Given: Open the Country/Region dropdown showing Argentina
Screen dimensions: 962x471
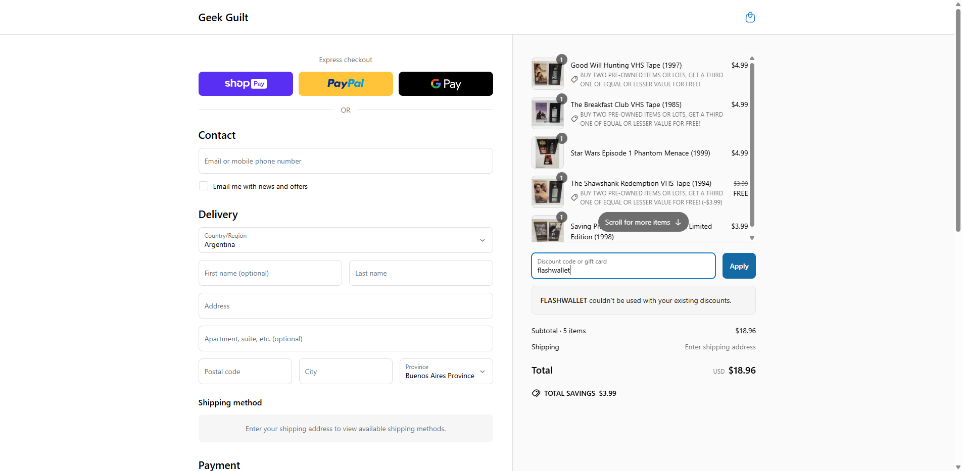Looking at the screenshot, I should tap(345, 240).
